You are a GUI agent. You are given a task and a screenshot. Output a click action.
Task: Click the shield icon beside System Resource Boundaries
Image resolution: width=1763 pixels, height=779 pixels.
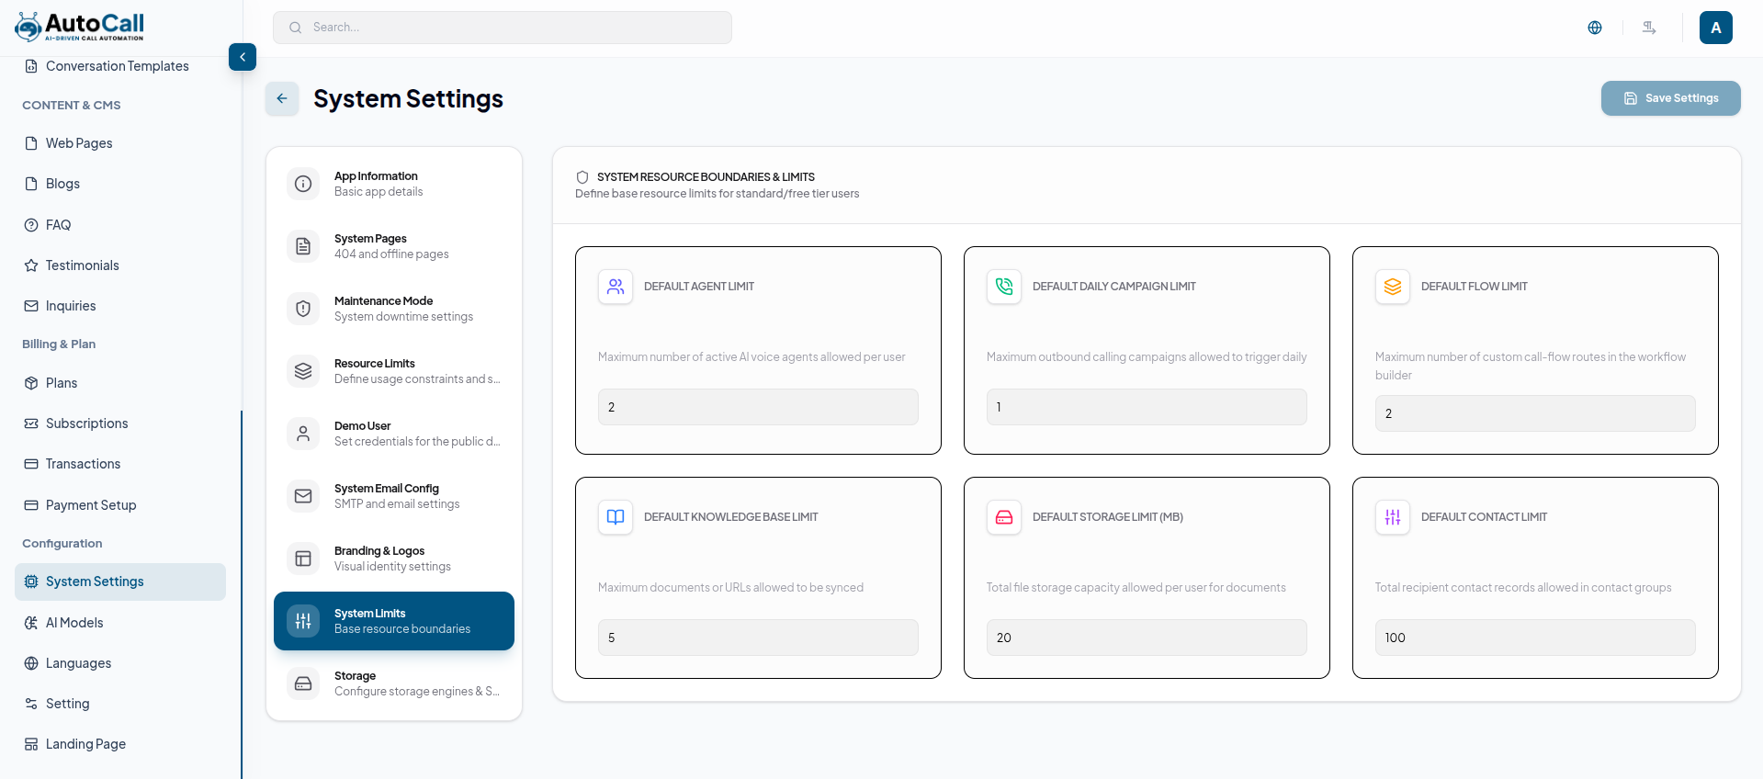click(x=582, y=177)
